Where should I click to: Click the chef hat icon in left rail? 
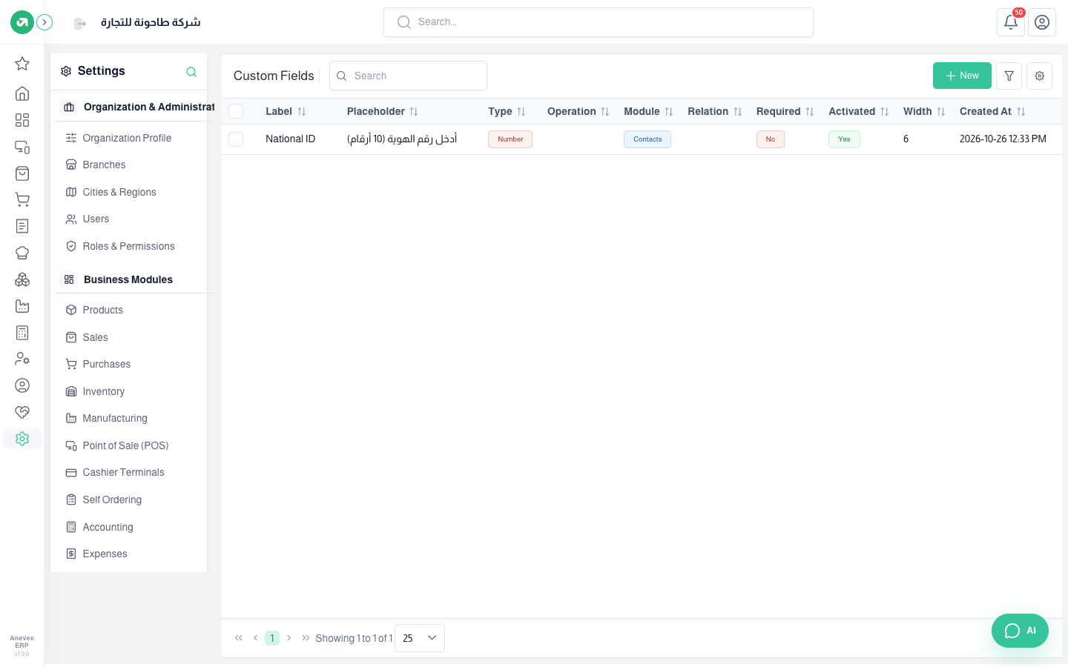click(22, 253)
